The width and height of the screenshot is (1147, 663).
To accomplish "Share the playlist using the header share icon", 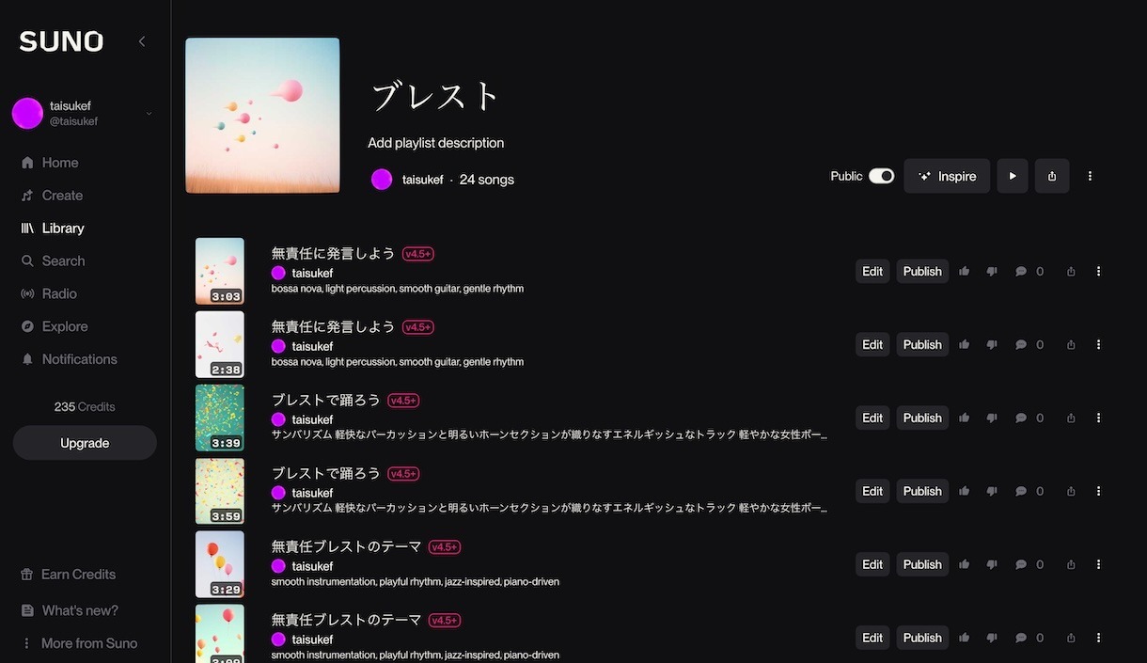I will click(1052, 176).
